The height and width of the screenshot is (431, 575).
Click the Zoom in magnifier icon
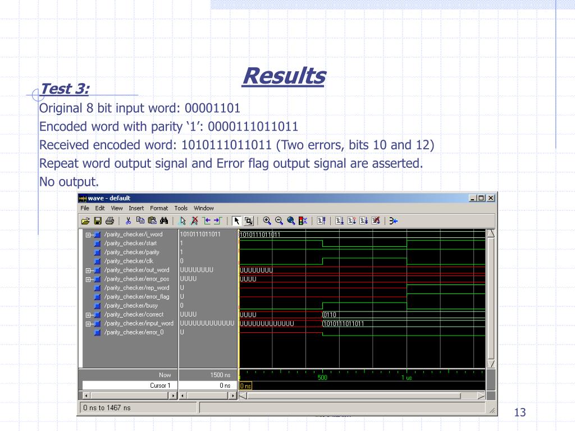pyautogui.click(x=267, y=221)
